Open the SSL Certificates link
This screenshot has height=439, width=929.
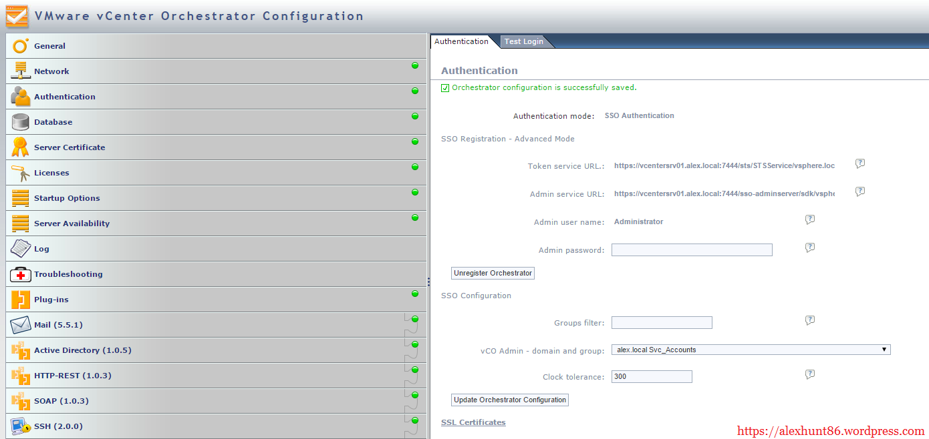(x=473, y=422)
